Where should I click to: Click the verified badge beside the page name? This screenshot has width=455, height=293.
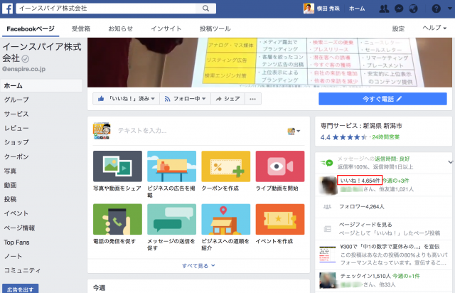coord(26,59)
